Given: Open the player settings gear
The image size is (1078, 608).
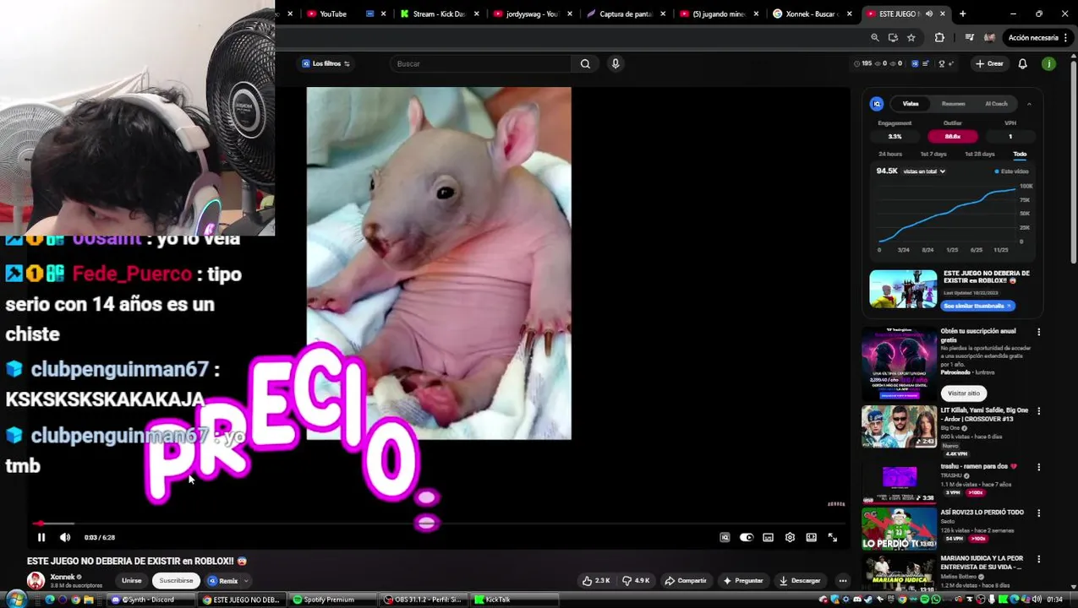Looking at the screenshot, I should point(790,537).
